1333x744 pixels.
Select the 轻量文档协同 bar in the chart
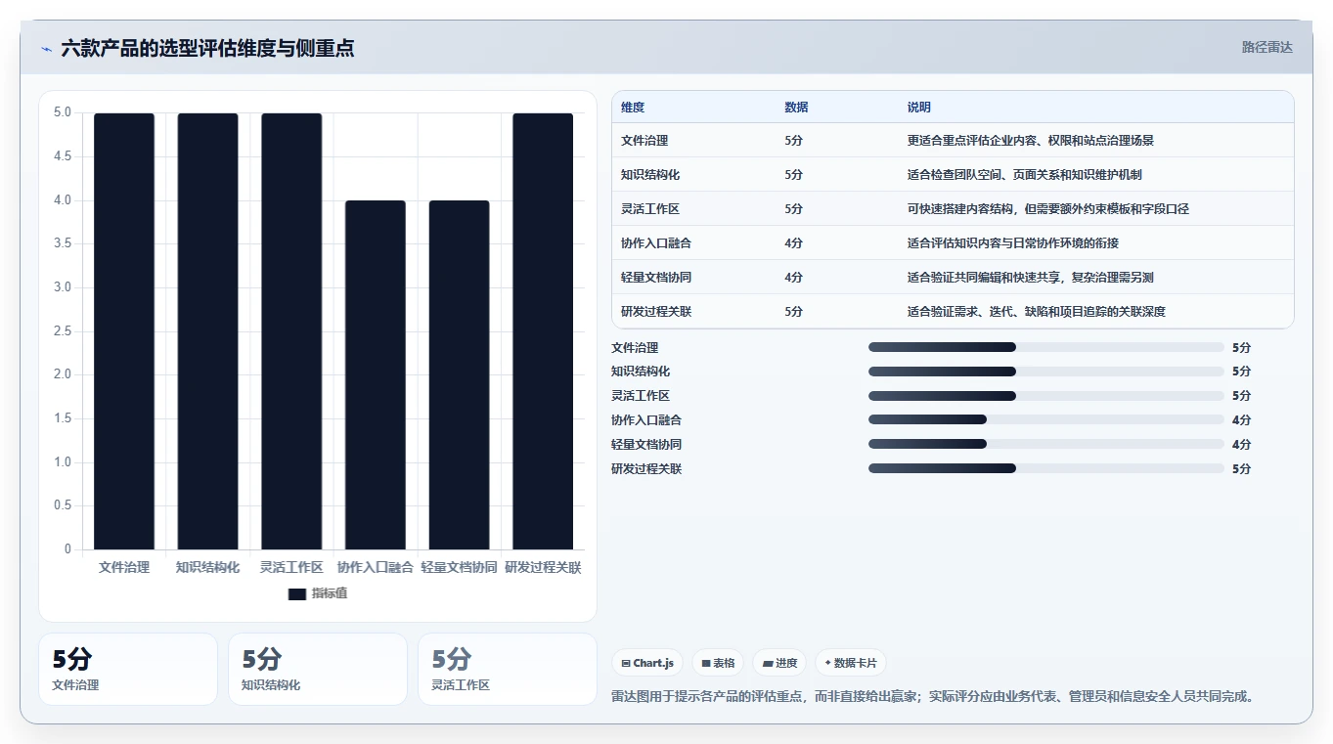pos(459,375)
